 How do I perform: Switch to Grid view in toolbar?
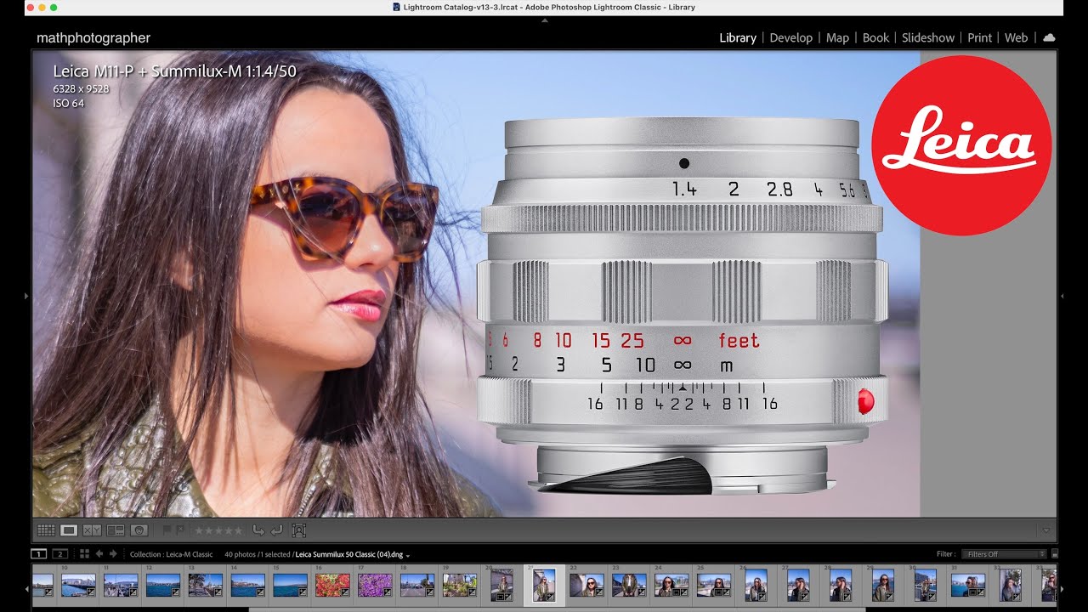[46, 530]
